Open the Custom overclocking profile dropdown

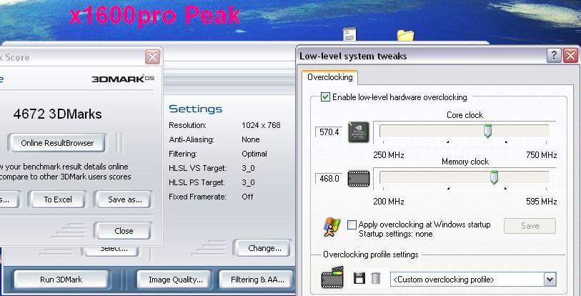(x=550, y=280)
